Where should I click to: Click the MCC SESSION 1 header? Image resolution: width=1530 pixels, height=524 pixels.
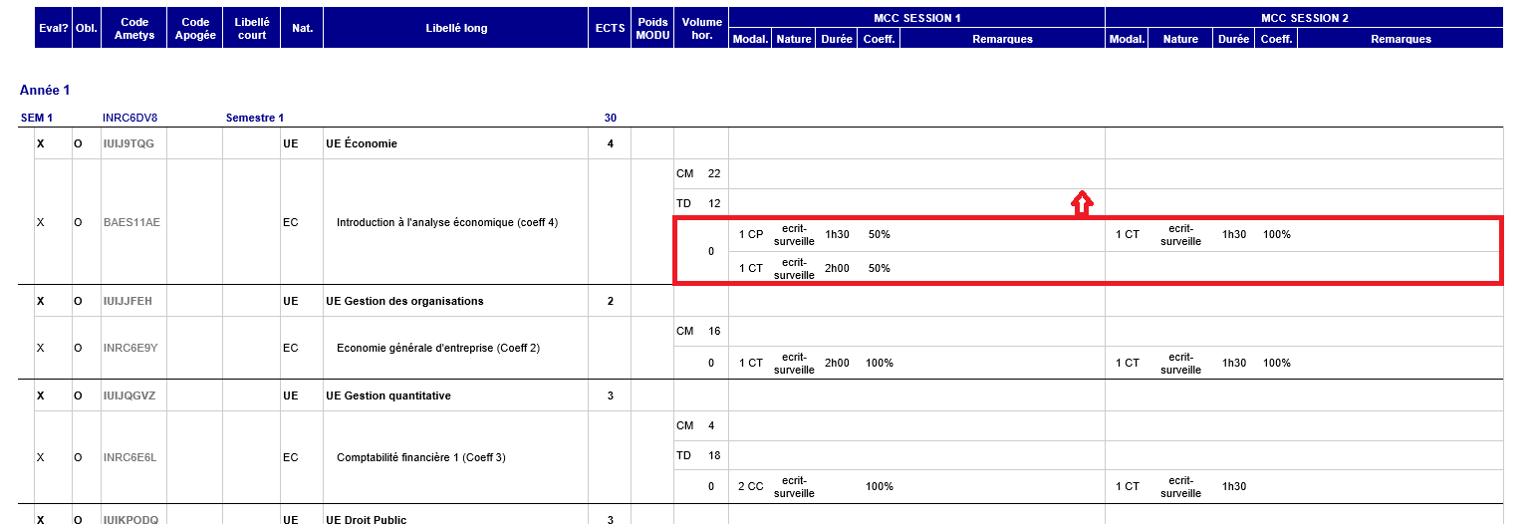916,18
